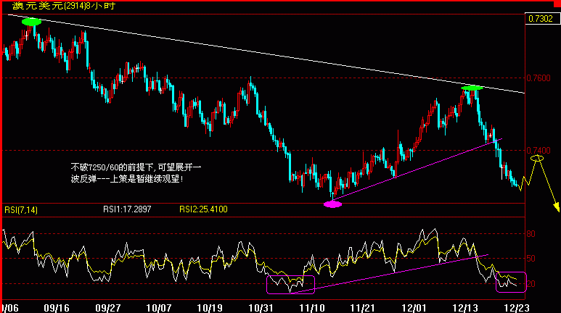Select the 12/23 date label

point(516,308)
